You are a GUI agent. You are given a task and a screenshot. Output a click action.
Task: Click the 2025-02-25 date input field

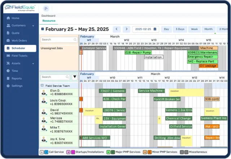coord(145,29)
